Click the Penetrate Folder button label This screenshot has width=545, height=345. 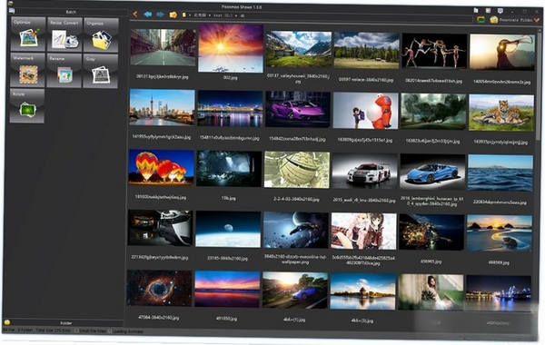[x=516, y=20]
